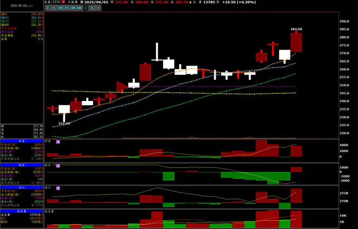Click the open price 271.00 in header
358x229 pixels.
121,2
